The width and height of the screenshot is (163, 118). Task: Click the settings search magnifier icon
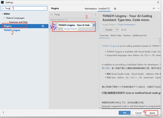tap(3, 8)
